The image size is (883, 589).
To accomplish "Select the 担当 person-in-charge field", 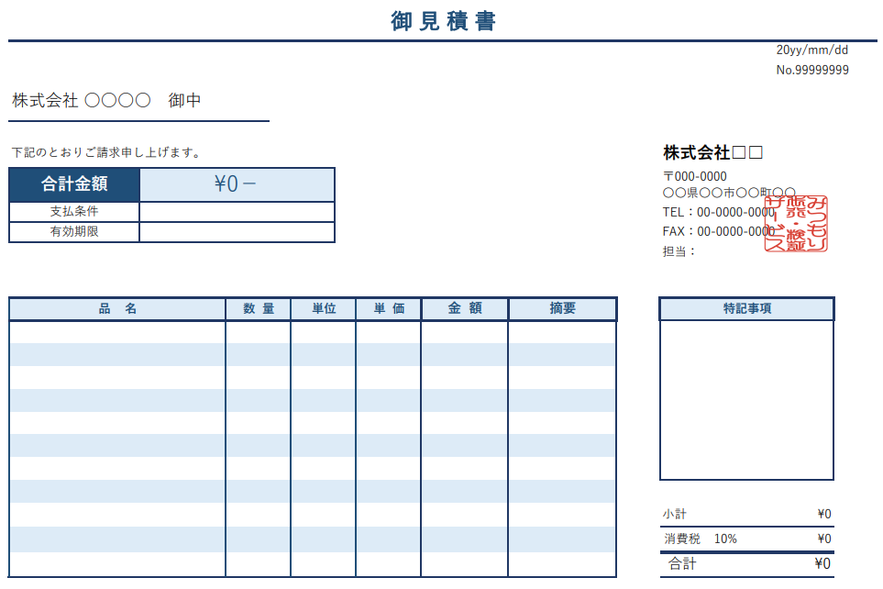I will coord(679,250).
